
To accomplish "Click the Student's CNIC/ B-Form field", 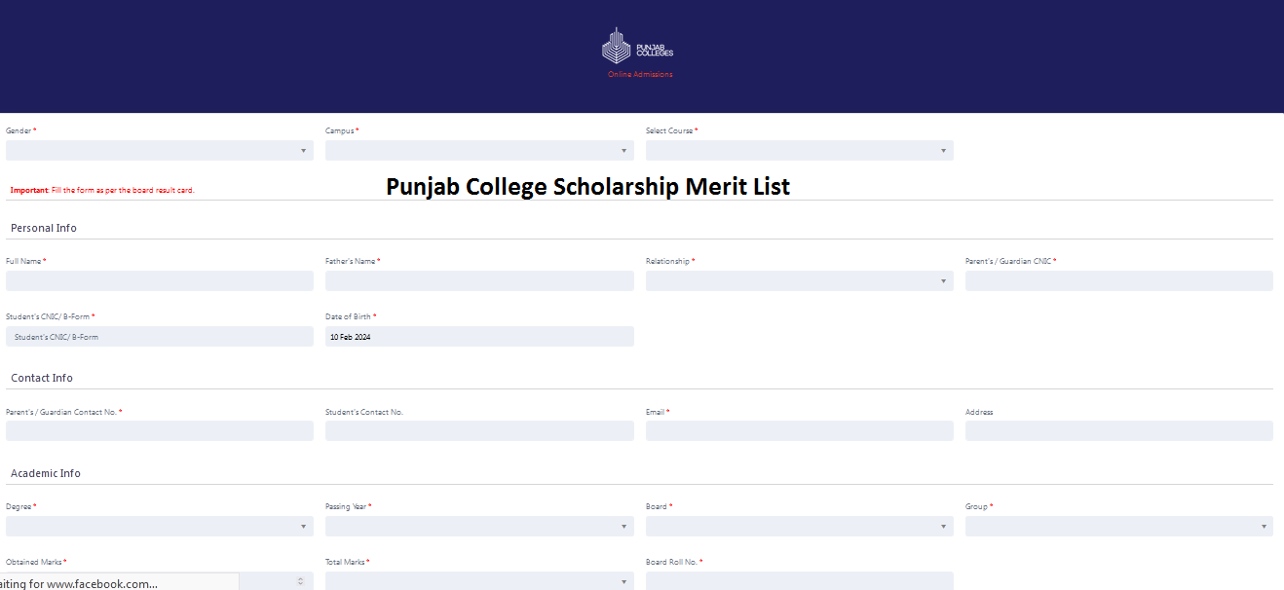I will pyautogui.click(x=159, y=336).
